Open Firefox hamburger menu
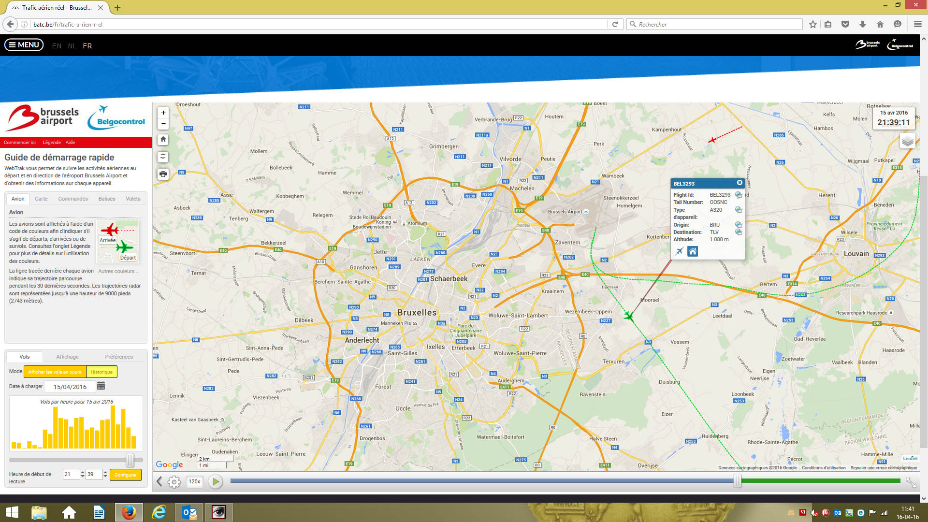 (x=918, y=24)
